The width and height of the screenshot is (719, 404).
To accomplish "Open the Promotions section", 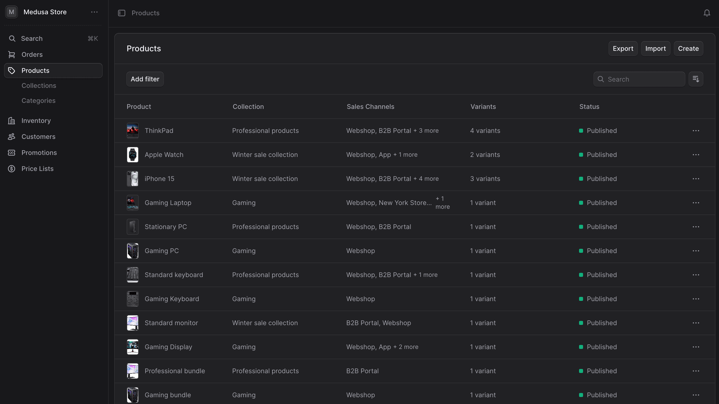I will coord(39,153).
